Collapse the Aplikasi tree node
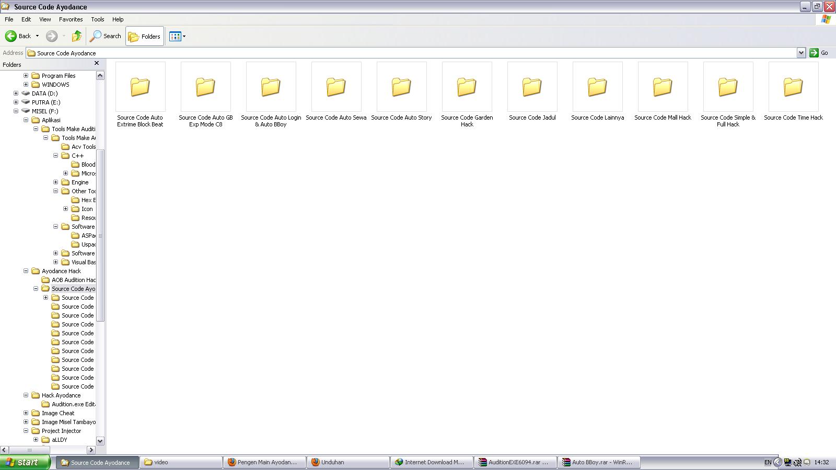 [x=26, y=120]
